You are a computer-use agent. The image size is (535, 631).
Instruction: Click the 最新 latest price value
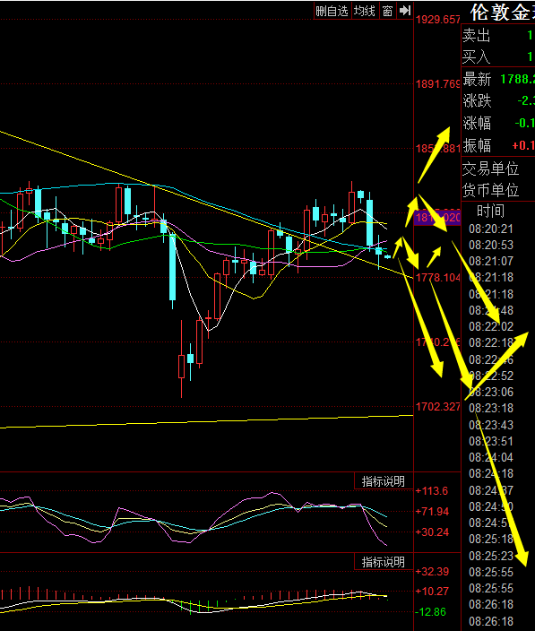(x=517, y=79)
